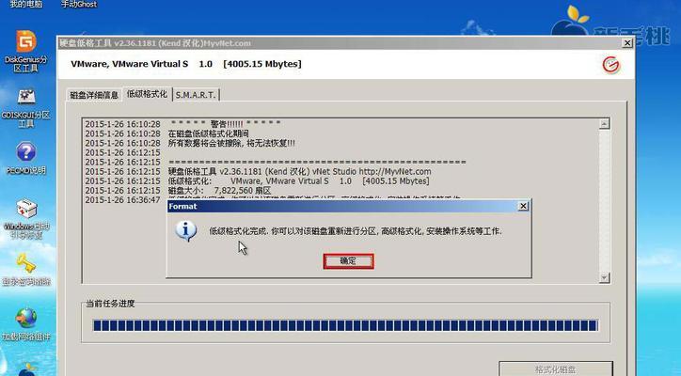Select the 我的电脑 desktop label
Image resolution: width=681 pixels, height=376 pixels.
[26, 5]
